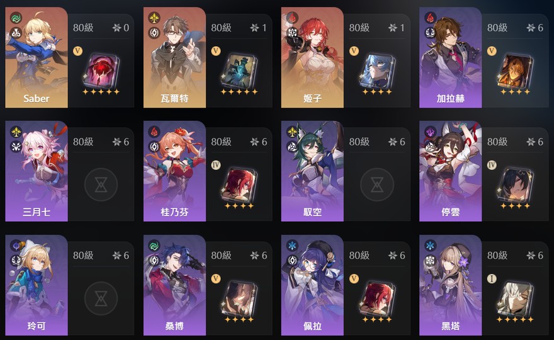Select the 佩拉 character card
The height and width of the screenshot is (340, 554).
346,285
